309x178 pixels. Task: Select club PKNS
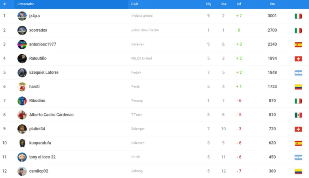(135, 157)
